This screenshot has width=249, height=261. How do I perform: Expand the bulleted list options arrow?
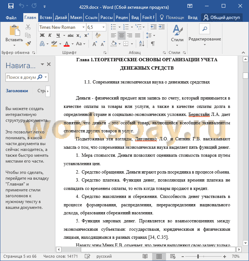(x=119, y=27)
